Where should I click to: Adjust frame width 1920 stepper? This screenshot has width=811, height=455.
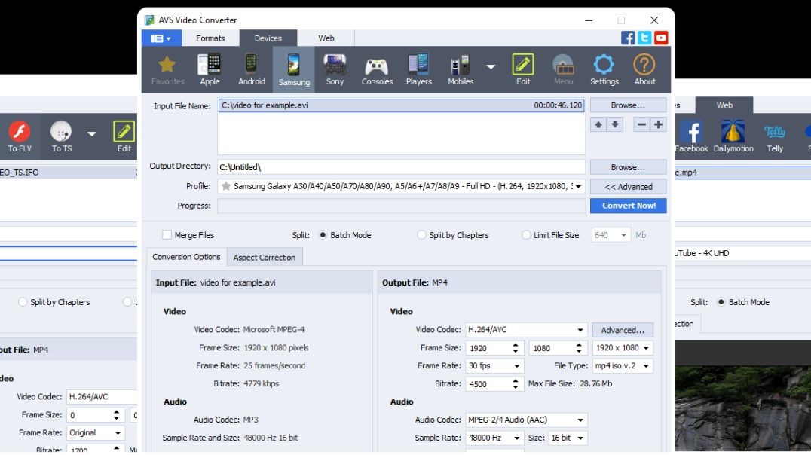515,348
